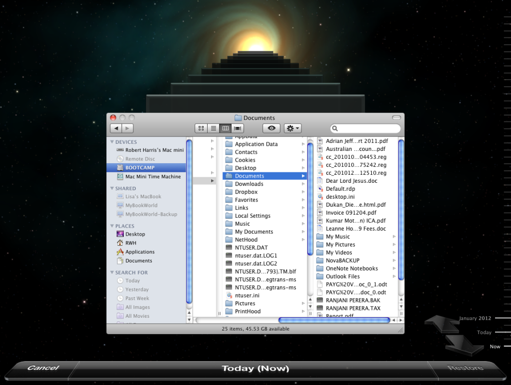This screenshot has width=511, height=385.
Task: Select Today search in sidebar
Action: [x=128, y=280]
